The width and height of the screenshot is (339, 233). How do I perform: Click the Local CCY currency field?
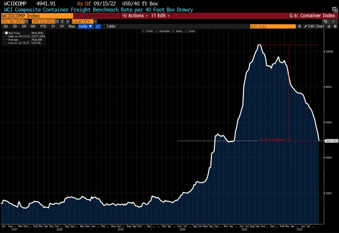point(82,21)
